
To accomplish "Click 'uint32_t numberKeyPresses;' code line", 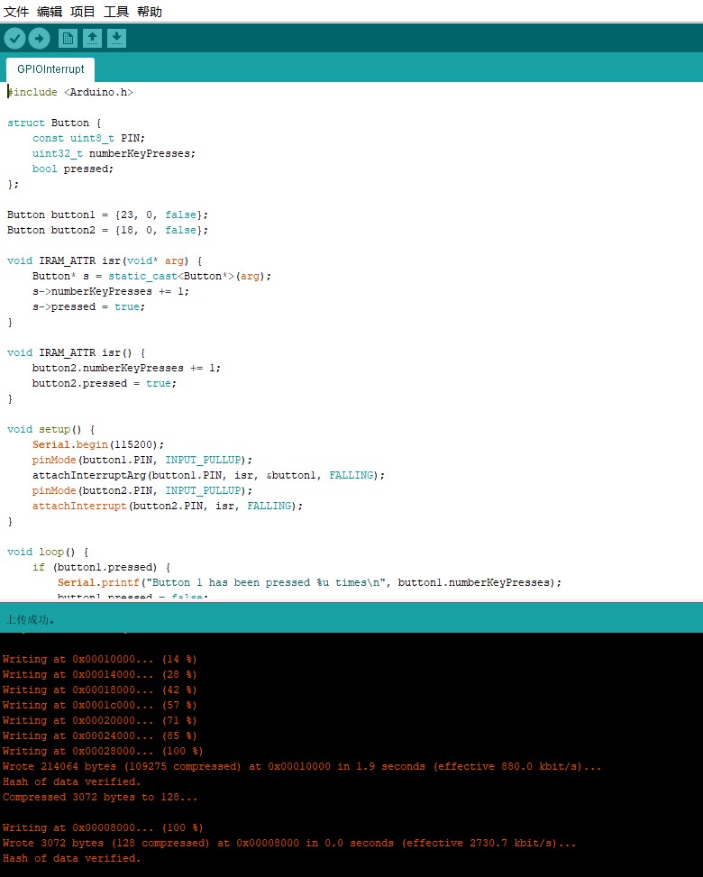I will (114, 153).
